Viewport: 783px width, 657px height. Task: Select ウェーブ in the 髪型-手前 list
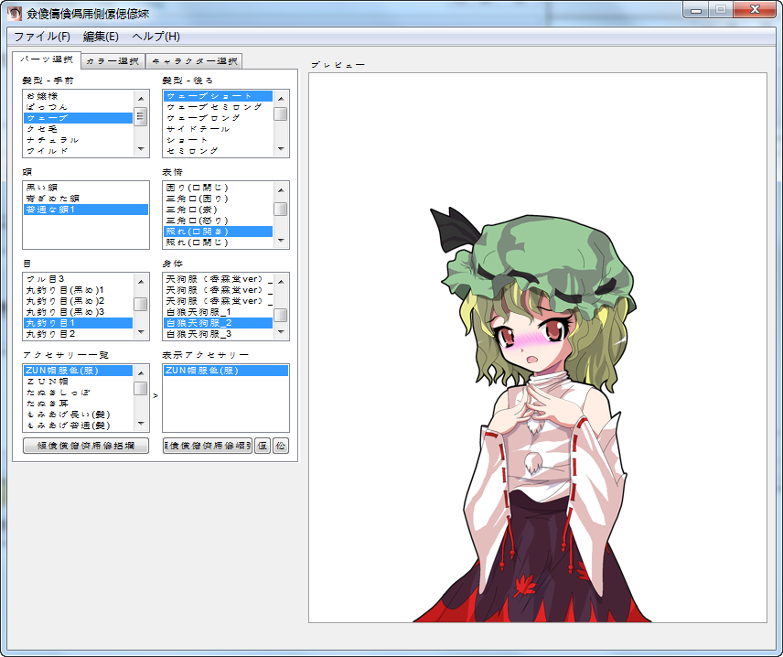[x=79, y=118]
